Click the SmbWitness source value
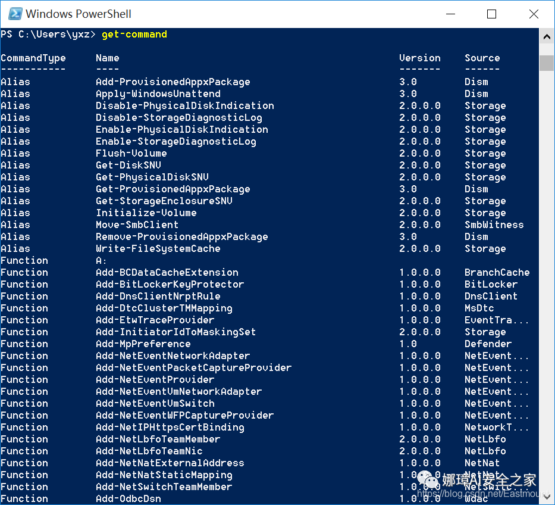This screenshot has height=505, width=555. coord(494,225)
